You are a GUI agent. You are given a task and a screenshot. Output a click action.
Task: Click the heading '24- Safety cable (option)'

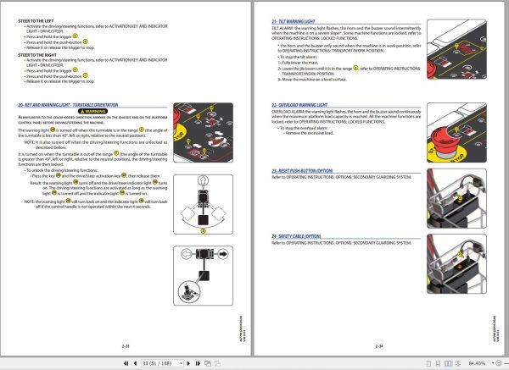pos(296,236)
